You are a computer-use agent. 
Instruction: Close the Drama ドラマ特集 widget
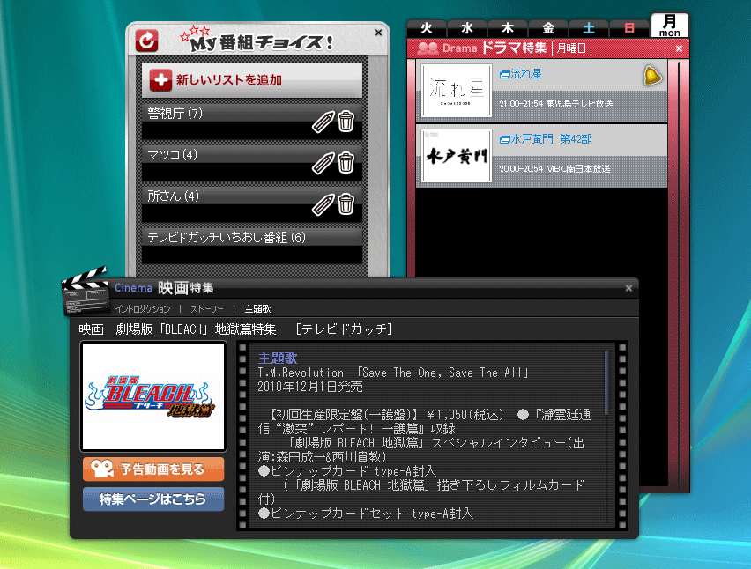(679, 48)
